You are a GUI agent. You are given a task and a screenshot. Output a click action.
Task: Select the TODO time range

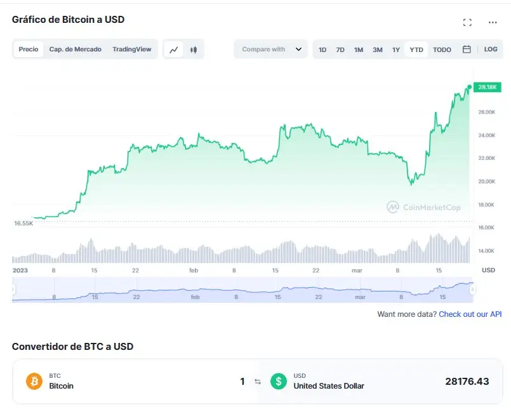click(x=442, y=50)
